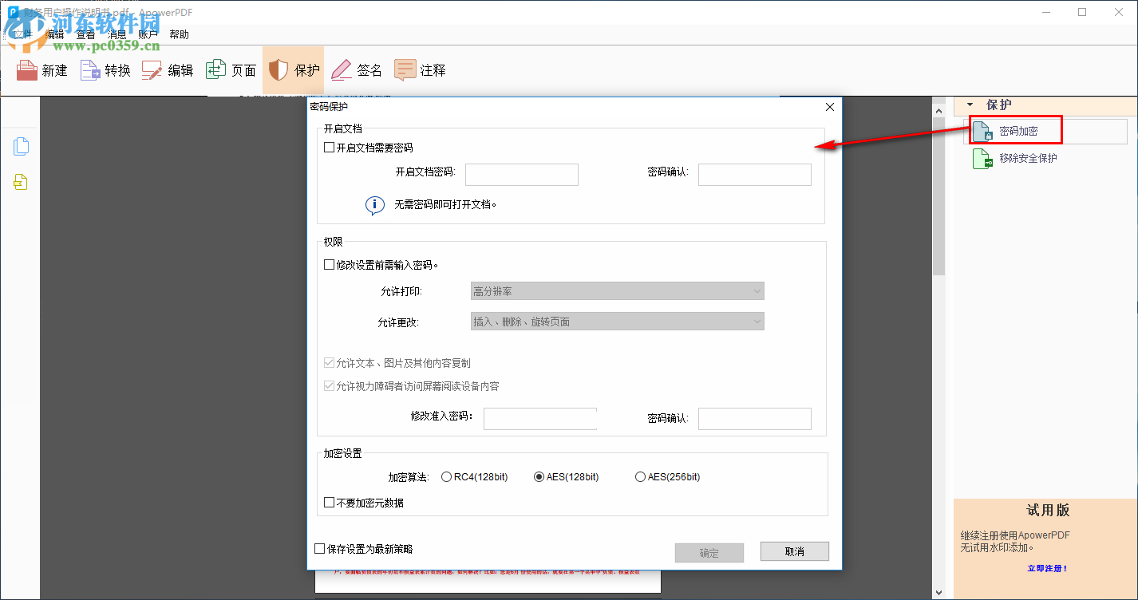Select the AES(256bit) encryption option

pos(641,476)
